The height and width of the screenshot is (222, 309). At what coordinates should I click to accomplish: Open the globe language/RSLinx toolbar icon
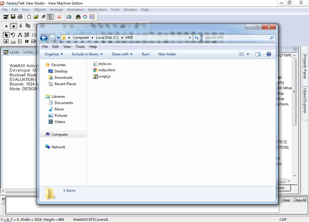click(x=68, y=17)
